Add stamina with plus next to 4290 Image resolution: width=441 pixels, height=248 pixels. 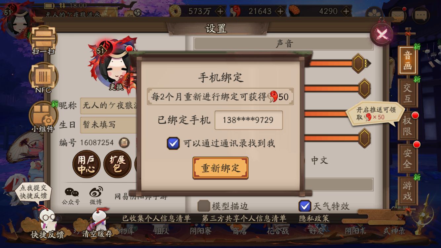(346, 11)
